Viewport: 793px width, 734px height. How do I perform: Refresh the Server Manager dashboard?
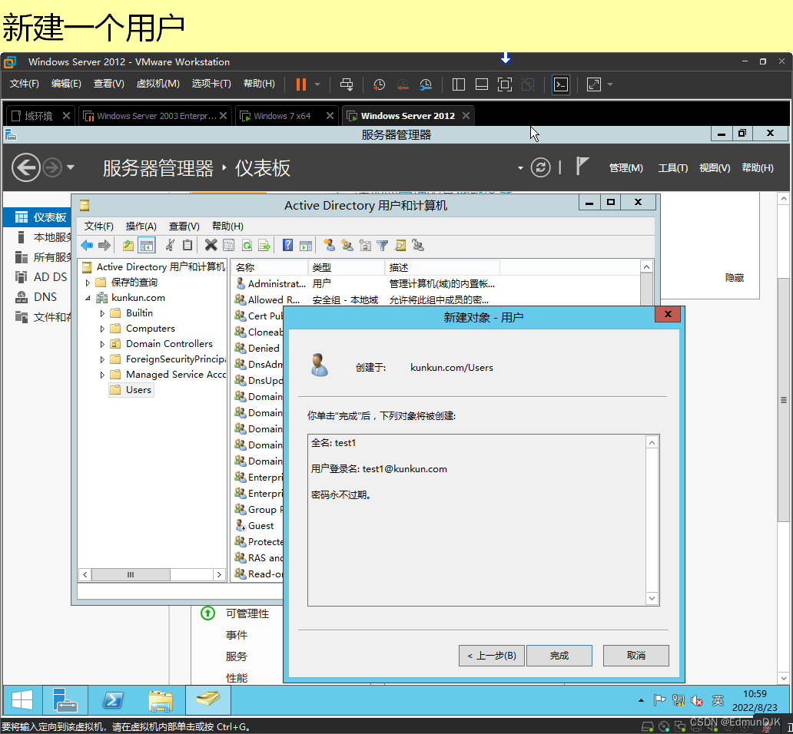pos(540,167)
